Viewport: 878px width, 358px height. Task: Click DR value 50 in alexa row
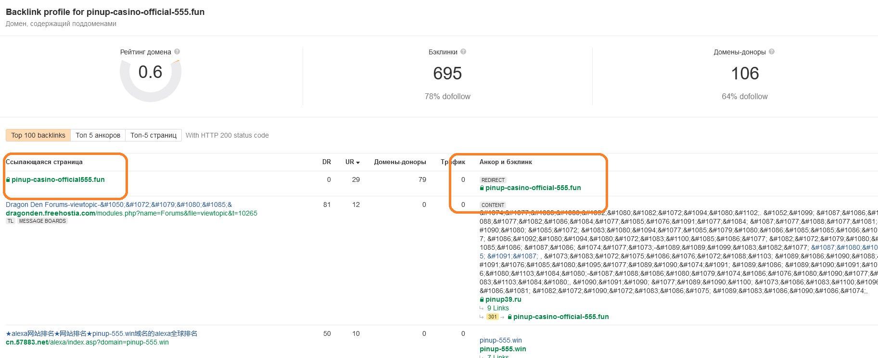pos(327,333)
